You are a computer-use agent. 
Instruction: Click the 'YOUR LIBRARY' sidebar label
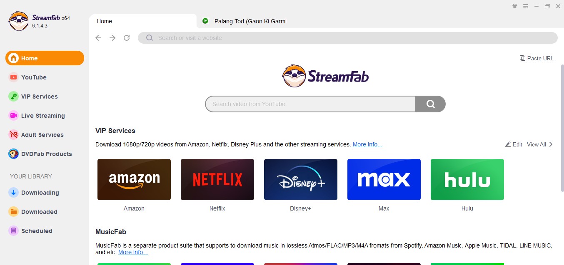point(31,176)
